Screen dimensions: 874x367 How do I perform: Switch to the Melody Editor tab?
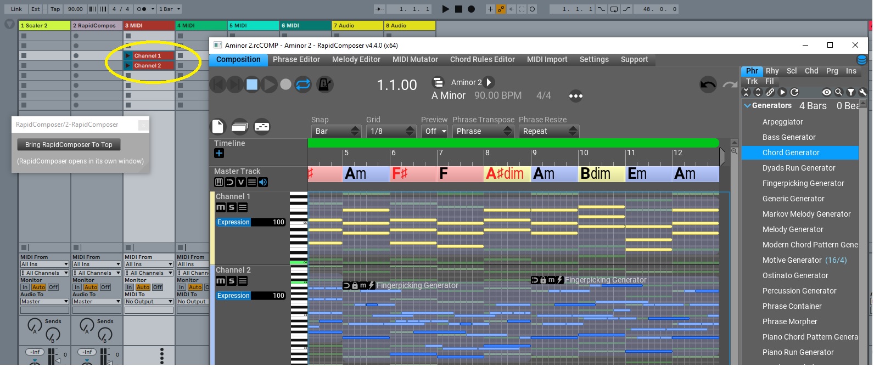click(356, 59)
